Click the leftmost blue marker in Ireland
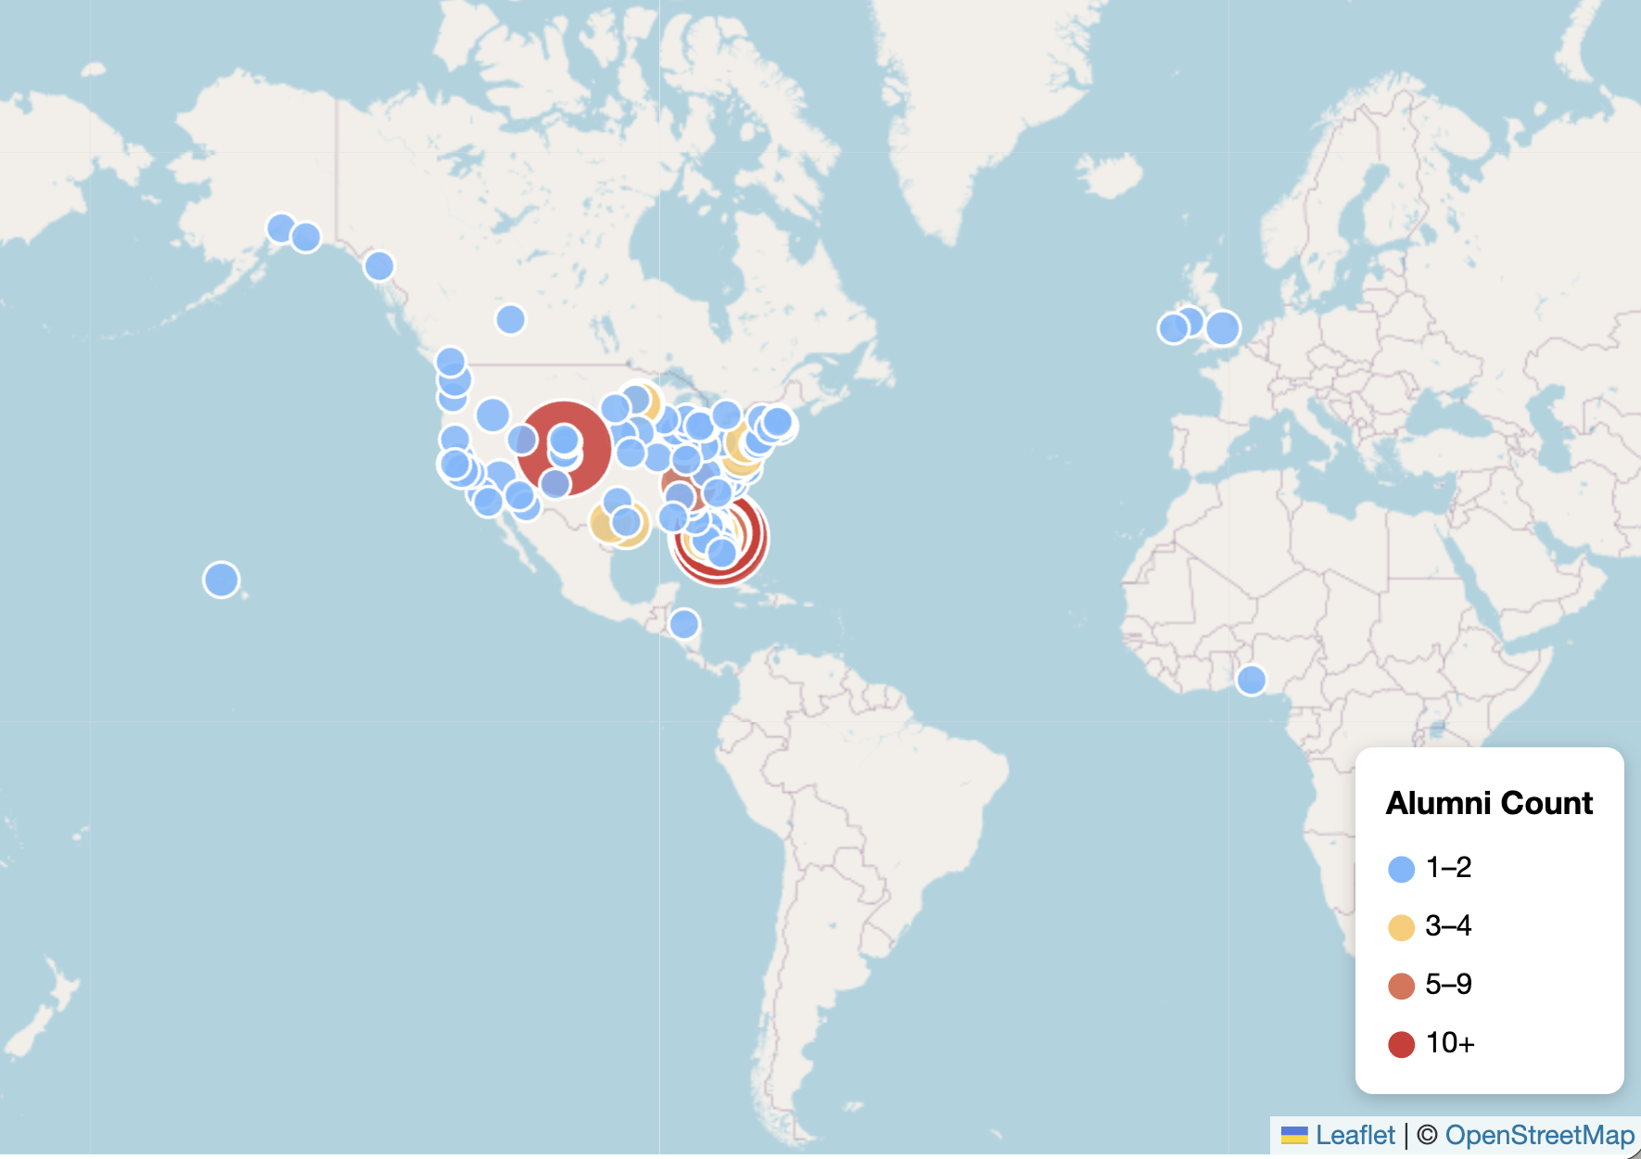This screenshot has height=1159, width=1641. pos(1173,327)
